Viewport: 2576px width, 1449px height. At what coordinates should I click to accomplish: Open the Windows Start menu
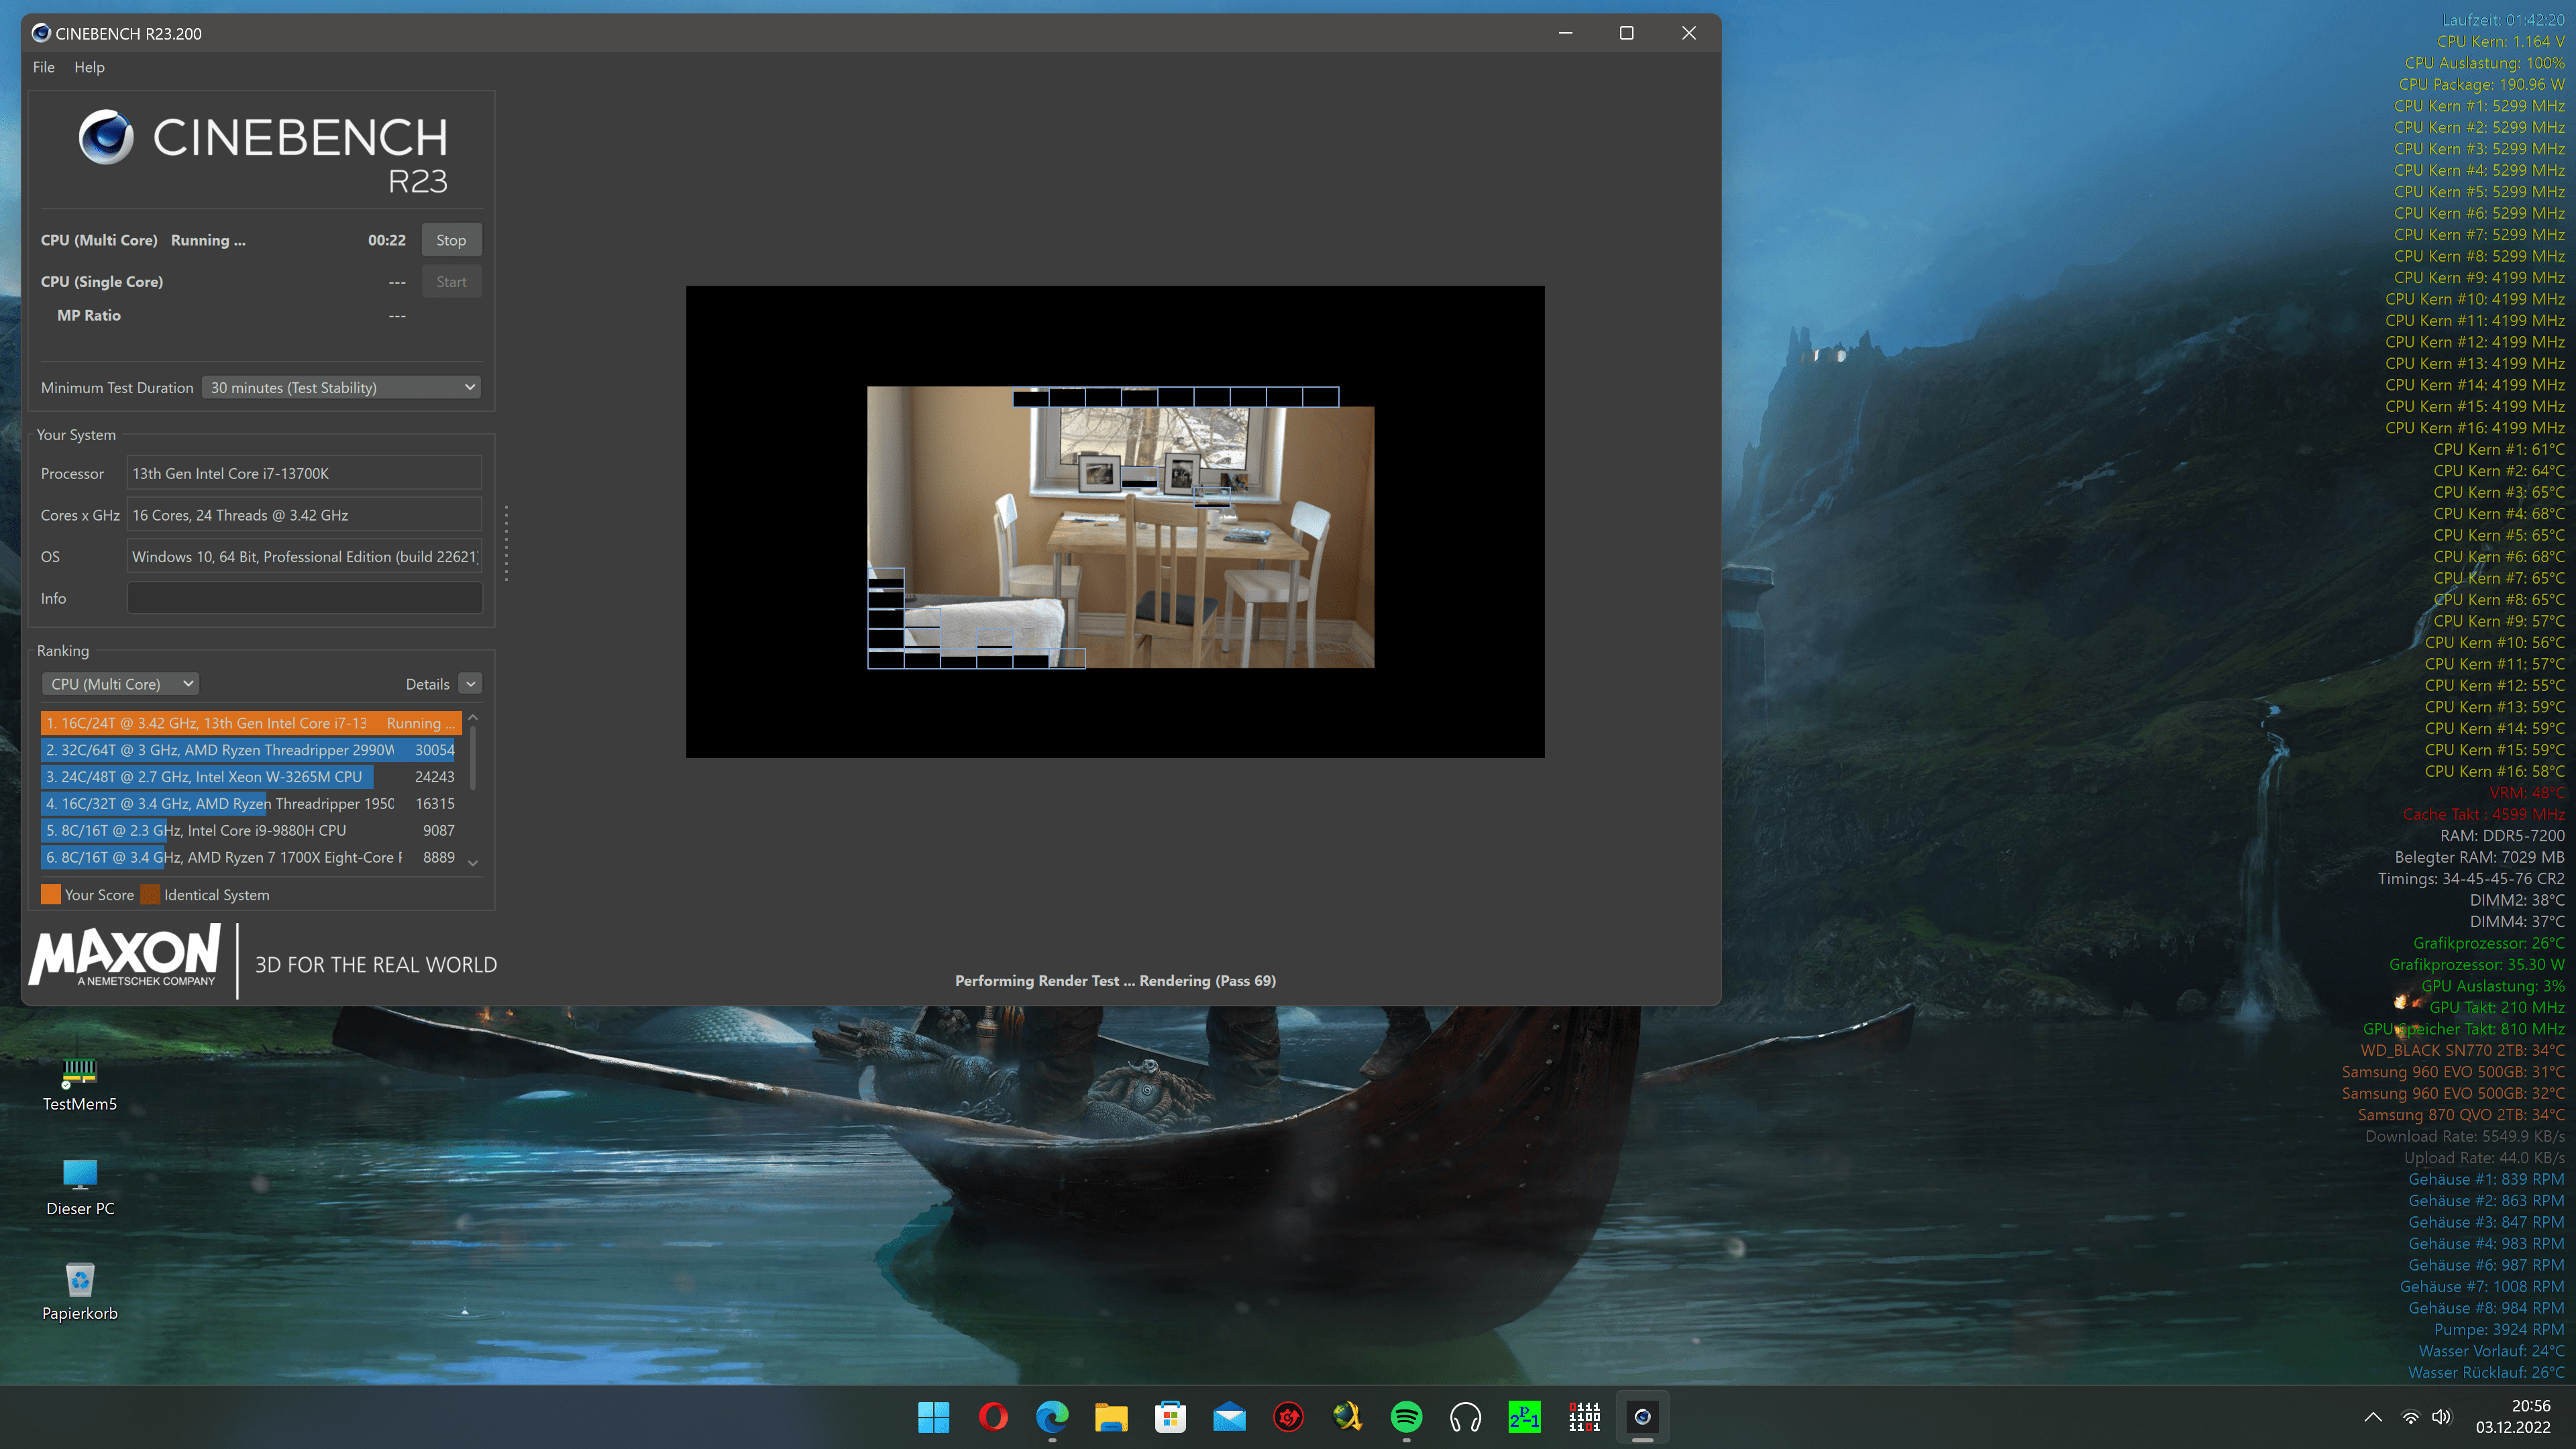coord(933,1416)
